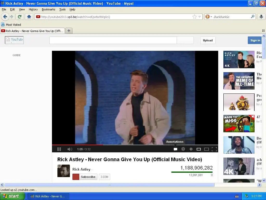Click the like ratio green bar
The width and height of the screenshot is (266, 200).
[x=192, y=172]
